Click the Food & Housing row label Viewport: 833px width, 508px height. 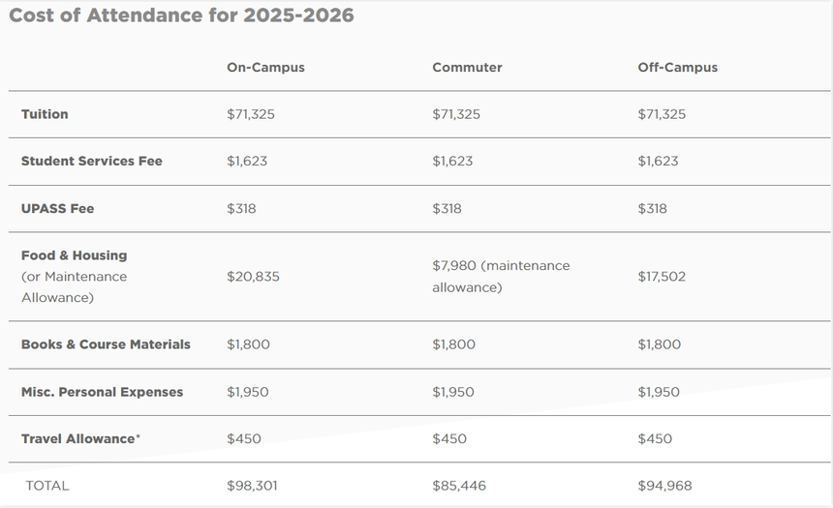tap(74, 256)
